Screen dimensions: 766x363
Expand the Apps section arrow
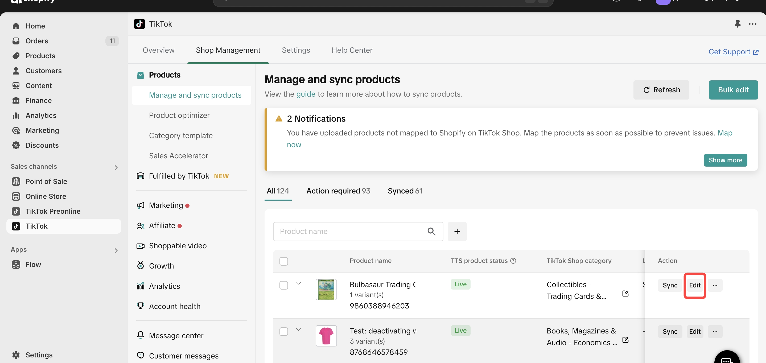pos(116,250)
